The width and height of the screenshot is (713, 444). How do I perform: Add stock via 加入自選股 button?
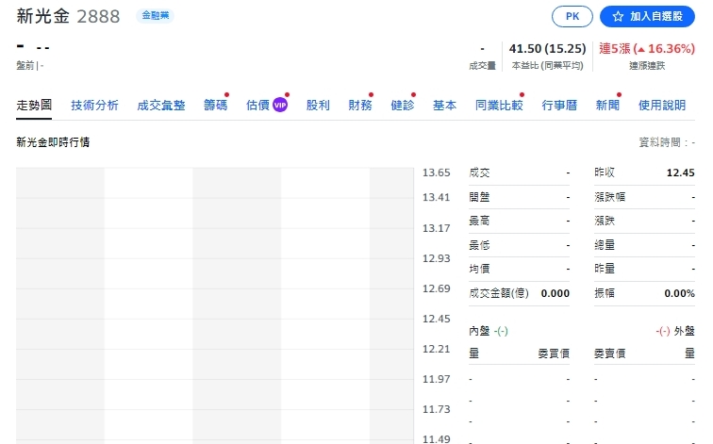coord(647,17)
